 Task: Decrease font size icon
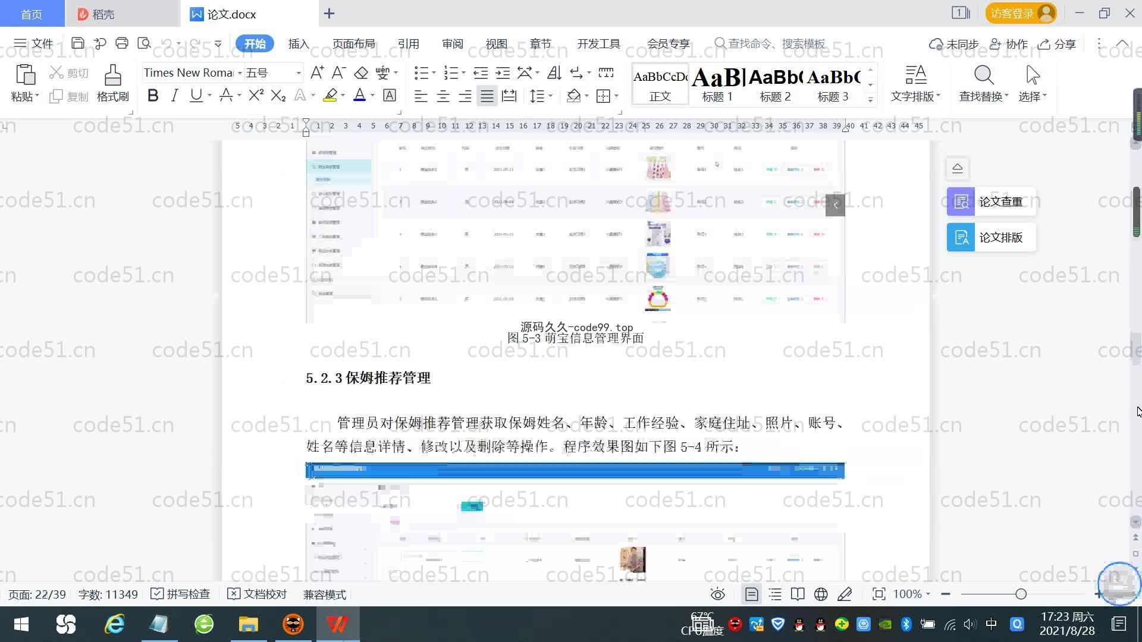tap(338, 73)
